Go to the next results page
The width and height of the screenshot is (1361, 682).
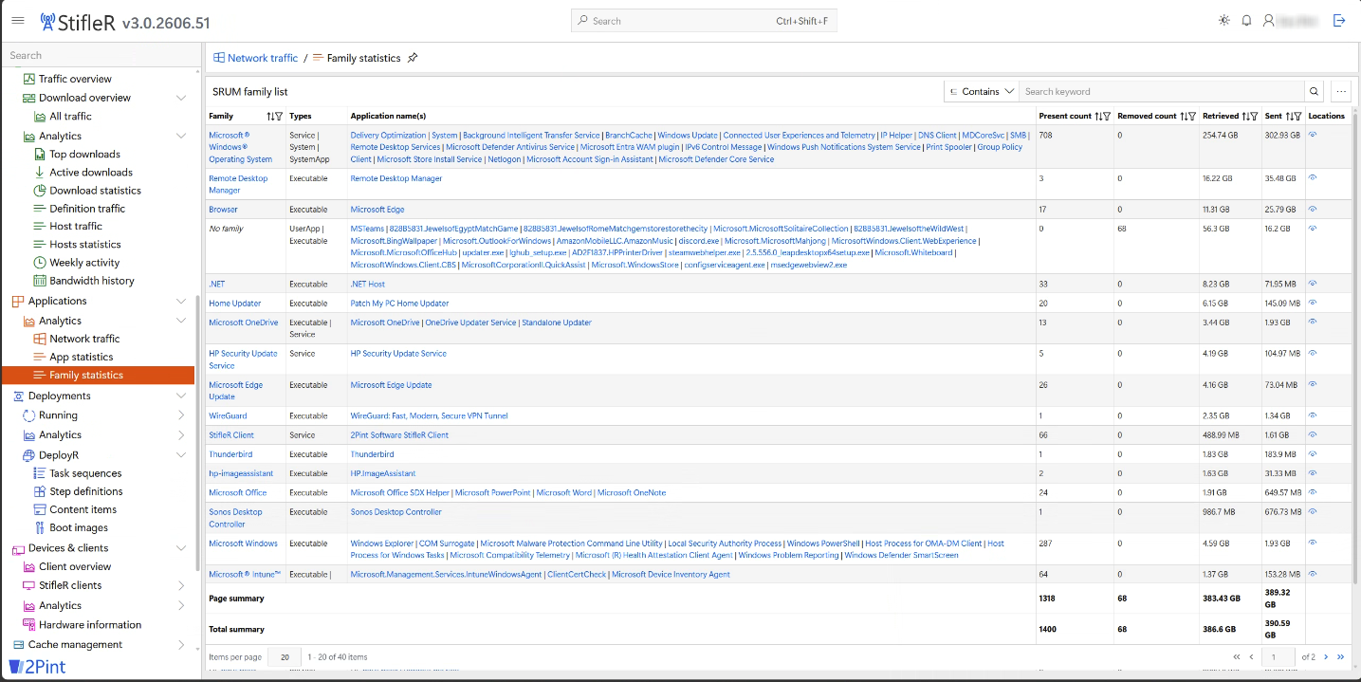(1326, 656)
